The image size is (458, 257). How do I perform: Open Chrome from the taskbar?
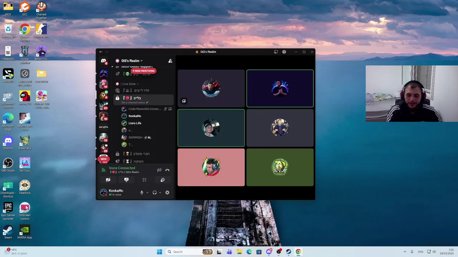click(298, 252)
